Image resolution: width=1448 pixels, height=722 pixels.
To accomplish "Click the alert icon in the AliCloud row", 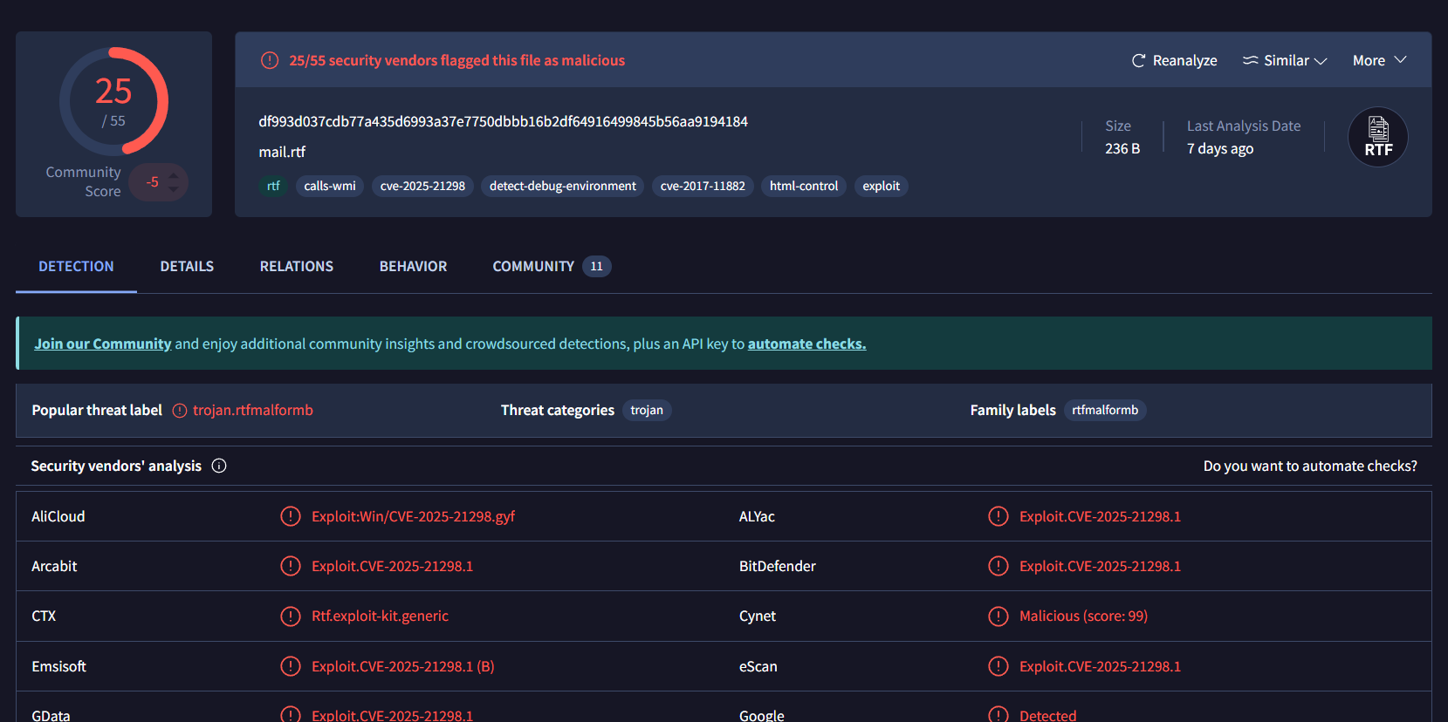I will [x=291, y=516].
